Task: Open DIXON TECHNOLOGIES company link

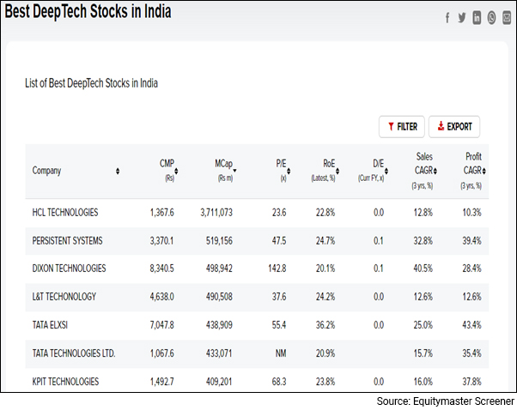Action: coord(70,268)
